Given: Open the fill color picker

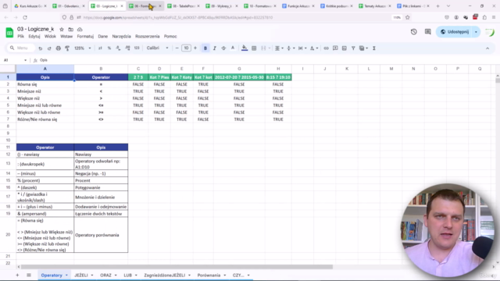Looking at the screenshot, I should (x=245, y=48).
